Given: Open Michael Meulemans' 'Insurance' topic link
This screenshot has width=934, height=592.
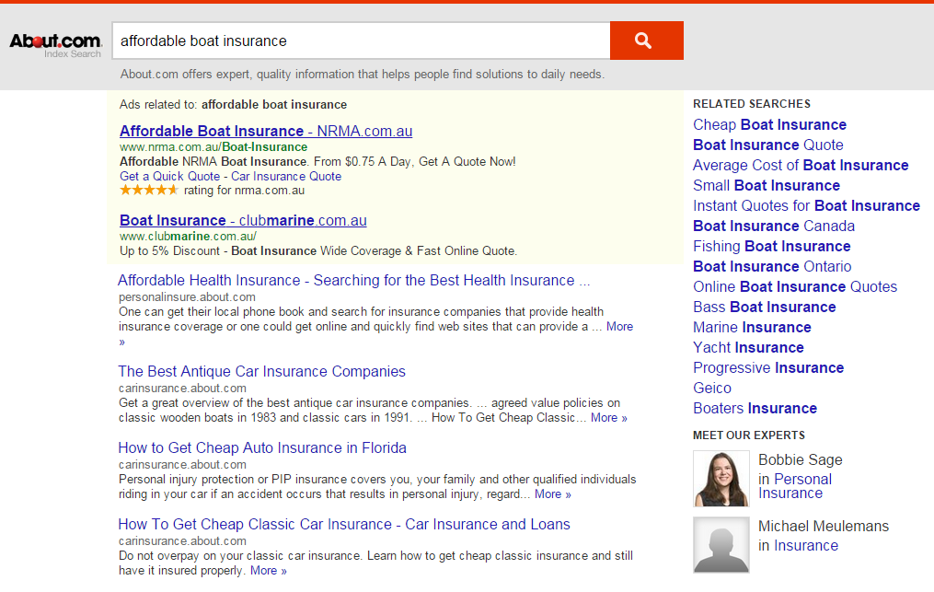Looking at the screenshot, I should click(x=806, y=545).
